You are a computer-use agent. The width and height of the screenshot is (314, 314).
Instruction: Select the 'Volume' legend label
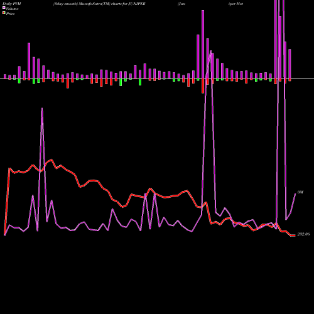[x=12, y=9]
